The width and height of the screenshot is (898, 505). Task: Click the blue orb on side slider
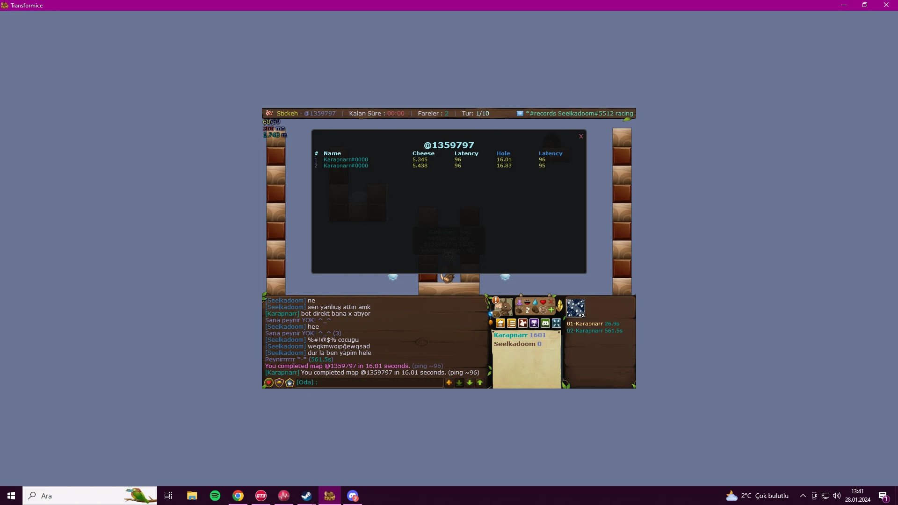click(491, 314)
